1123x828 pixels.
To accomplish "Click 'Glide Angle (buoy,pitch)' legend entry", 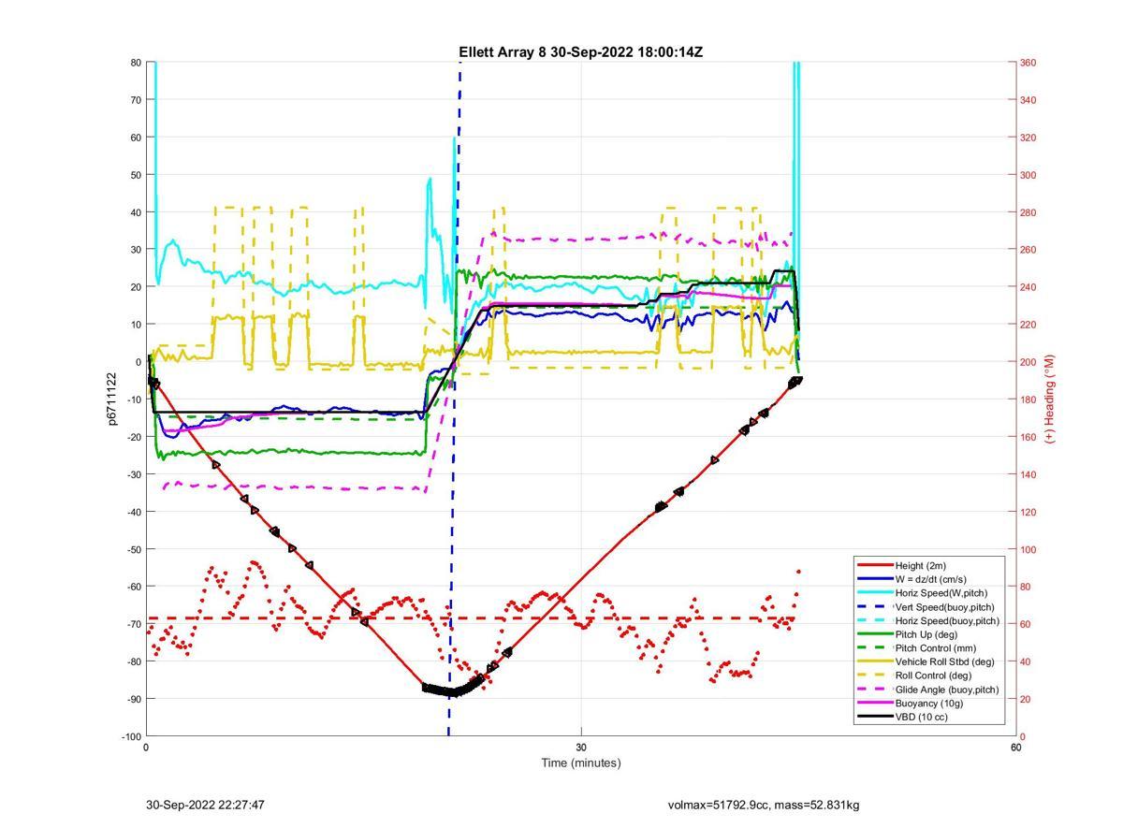I will [x=947, y=690].
